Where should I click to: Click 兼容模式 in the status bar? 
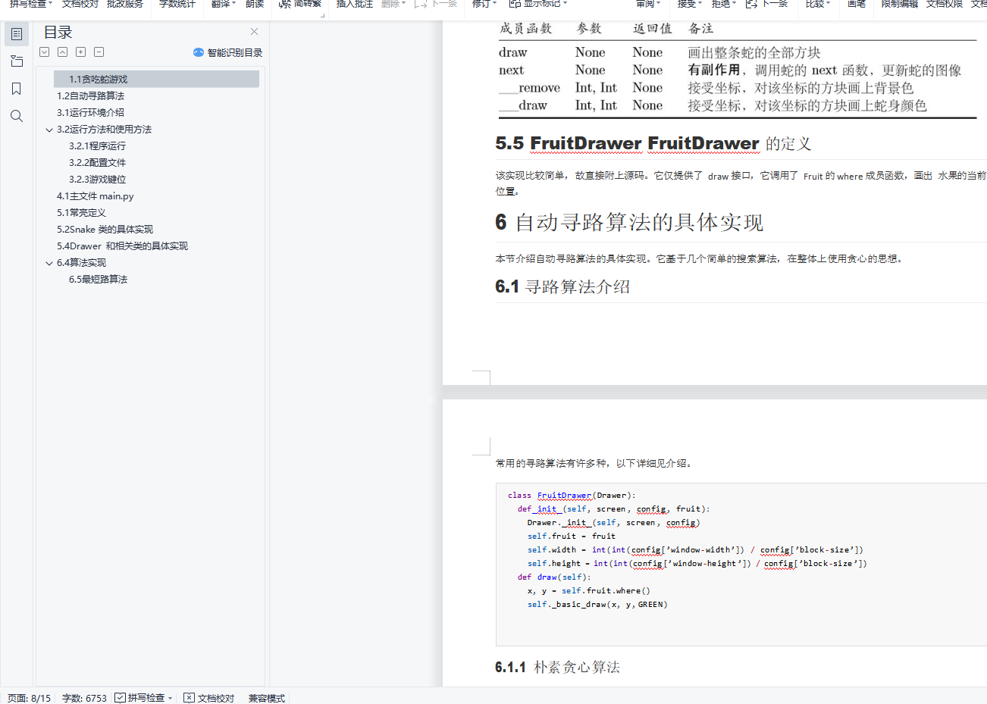tap(267, 698)
